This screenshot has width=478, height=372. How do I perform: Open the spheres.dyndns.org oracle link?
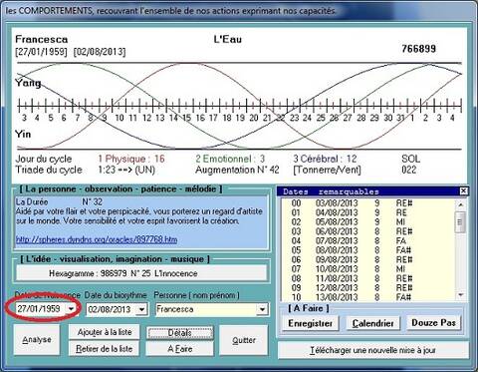pos(97,239)
